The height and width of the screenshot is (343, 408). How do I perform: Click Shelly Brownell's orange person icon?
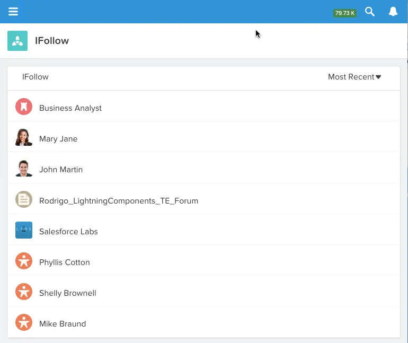point(24,292)
